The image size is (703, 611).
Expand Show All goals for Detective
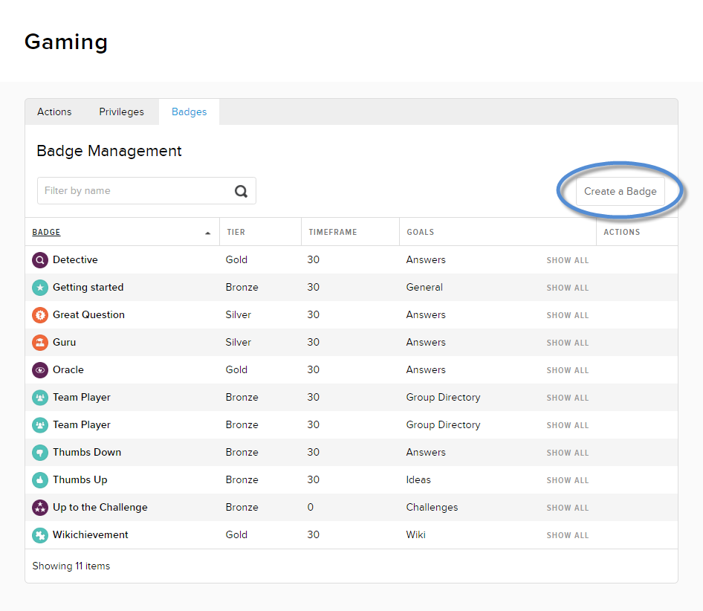(567, 261)
